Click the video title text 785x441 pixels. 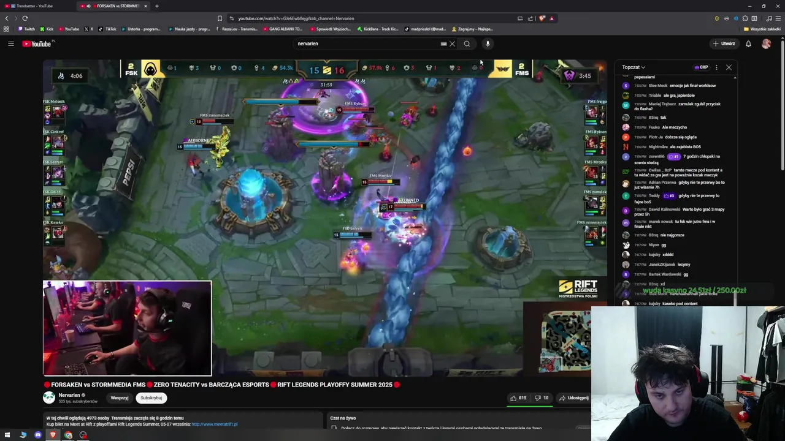tap(221, 385)
